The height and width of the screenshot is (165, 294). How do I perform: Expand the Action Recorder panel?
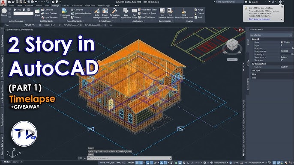[17, 21]
